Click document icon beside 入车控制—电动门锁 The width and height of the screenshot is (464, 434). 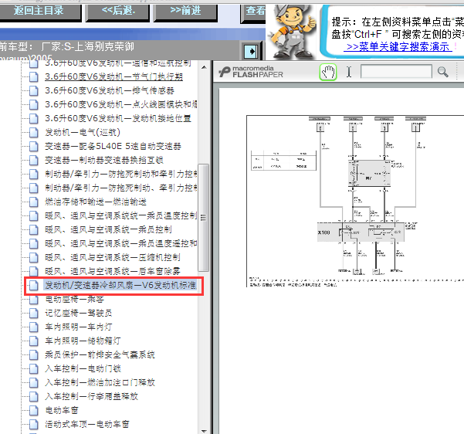(34, 369)
